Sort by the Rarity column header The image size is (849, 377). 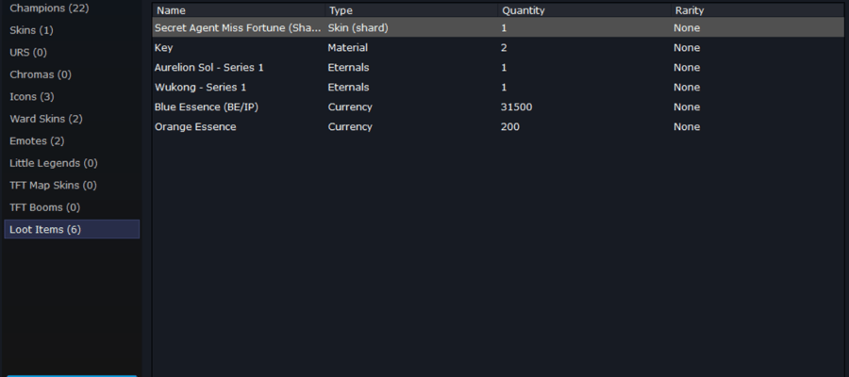(757, 10)
